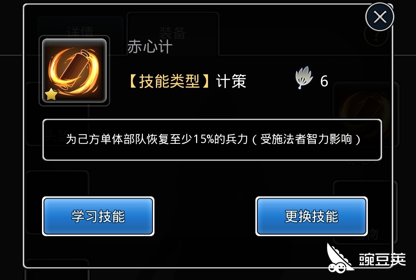Close the 赤心计 skill popup
Screen dimensions: 416x280
380,17
